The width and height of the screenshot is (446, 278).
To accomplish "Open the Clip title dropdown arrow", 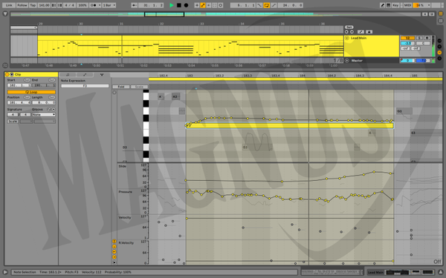I will pyautogui.click(x=12, y=74).
